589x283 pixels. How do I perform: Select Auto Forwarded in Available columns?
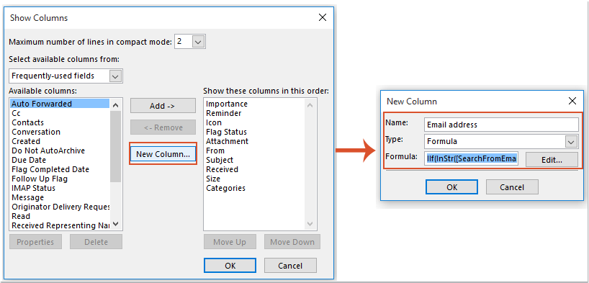click(x=60, y=104)
